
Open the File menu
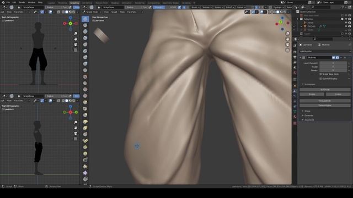pyautogui.click(x=8, y=2)
